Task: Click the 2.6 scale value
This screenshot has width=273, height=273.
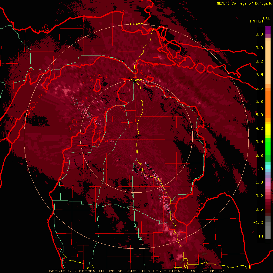Action: click(259, 156)
